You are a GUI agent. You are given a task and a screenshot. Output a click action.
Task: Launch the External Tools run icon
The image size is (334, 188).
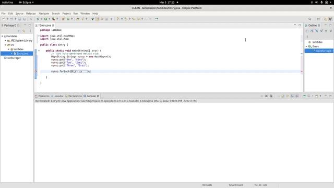[53, 19]
